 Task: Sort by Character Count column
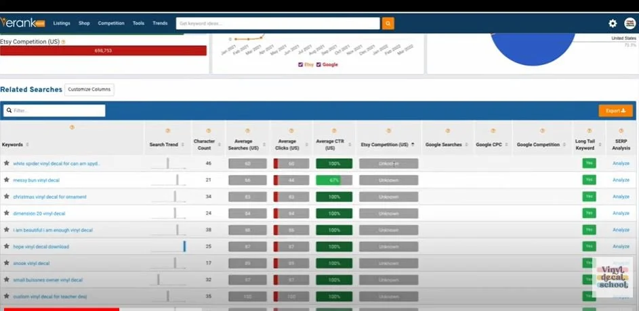pyautogui.click(x=220, y=145)
